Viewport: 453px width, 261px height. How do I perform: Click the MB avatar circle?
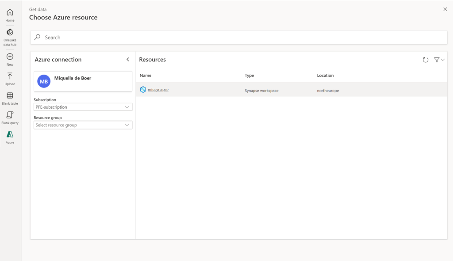pos(44,81)
